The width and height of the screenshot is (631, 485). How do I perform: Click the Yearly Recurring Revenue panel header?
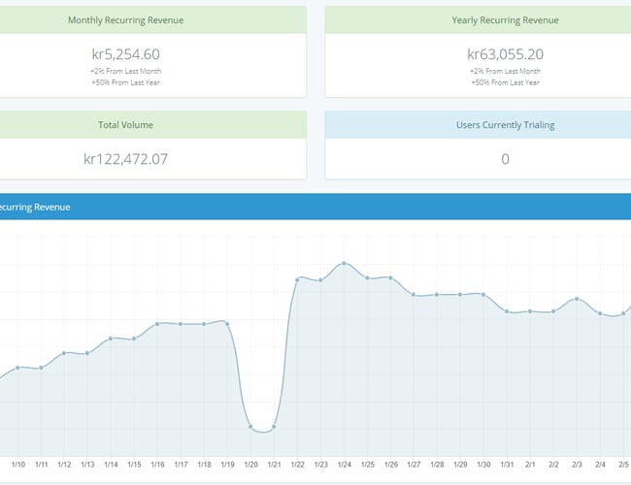(x=505, y=19)
